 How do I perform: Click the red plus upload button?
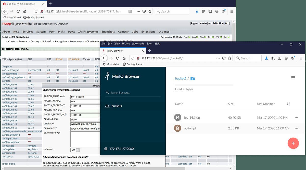coord(293,143)
